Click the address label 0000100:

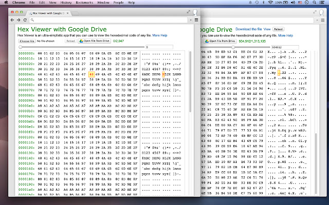(x=26, y=137)
